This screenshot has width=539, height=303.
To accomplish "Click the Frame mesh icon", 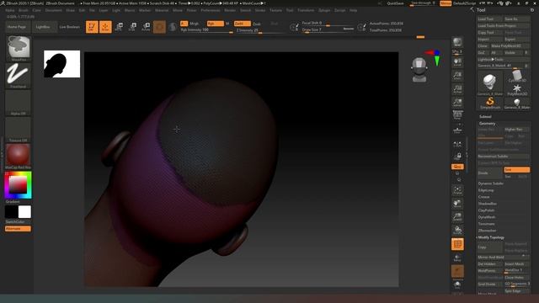I will 457,191.
